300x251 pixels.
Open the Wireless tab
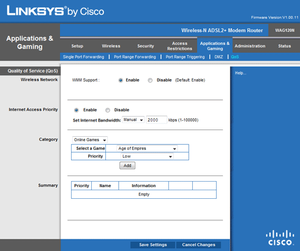coord(111,46)
